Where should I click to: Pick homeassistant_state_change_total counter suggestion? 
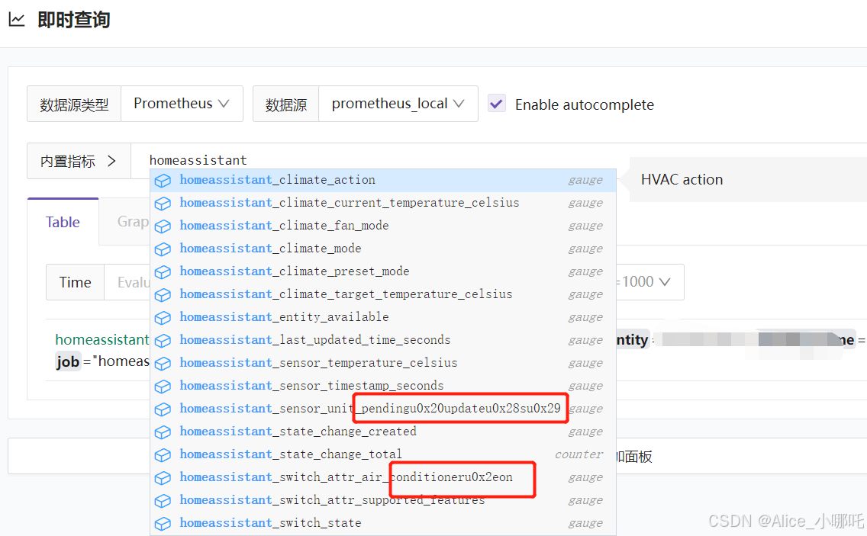383,454
